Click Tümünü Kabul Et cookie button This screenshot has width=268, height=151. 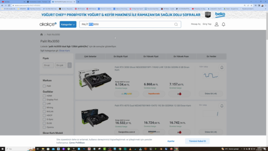[197, 141]
